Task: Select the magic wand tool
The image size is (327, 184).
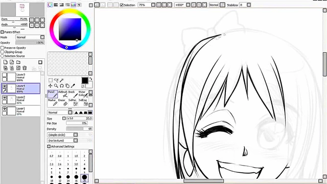Action: click(x=61, y=80)
